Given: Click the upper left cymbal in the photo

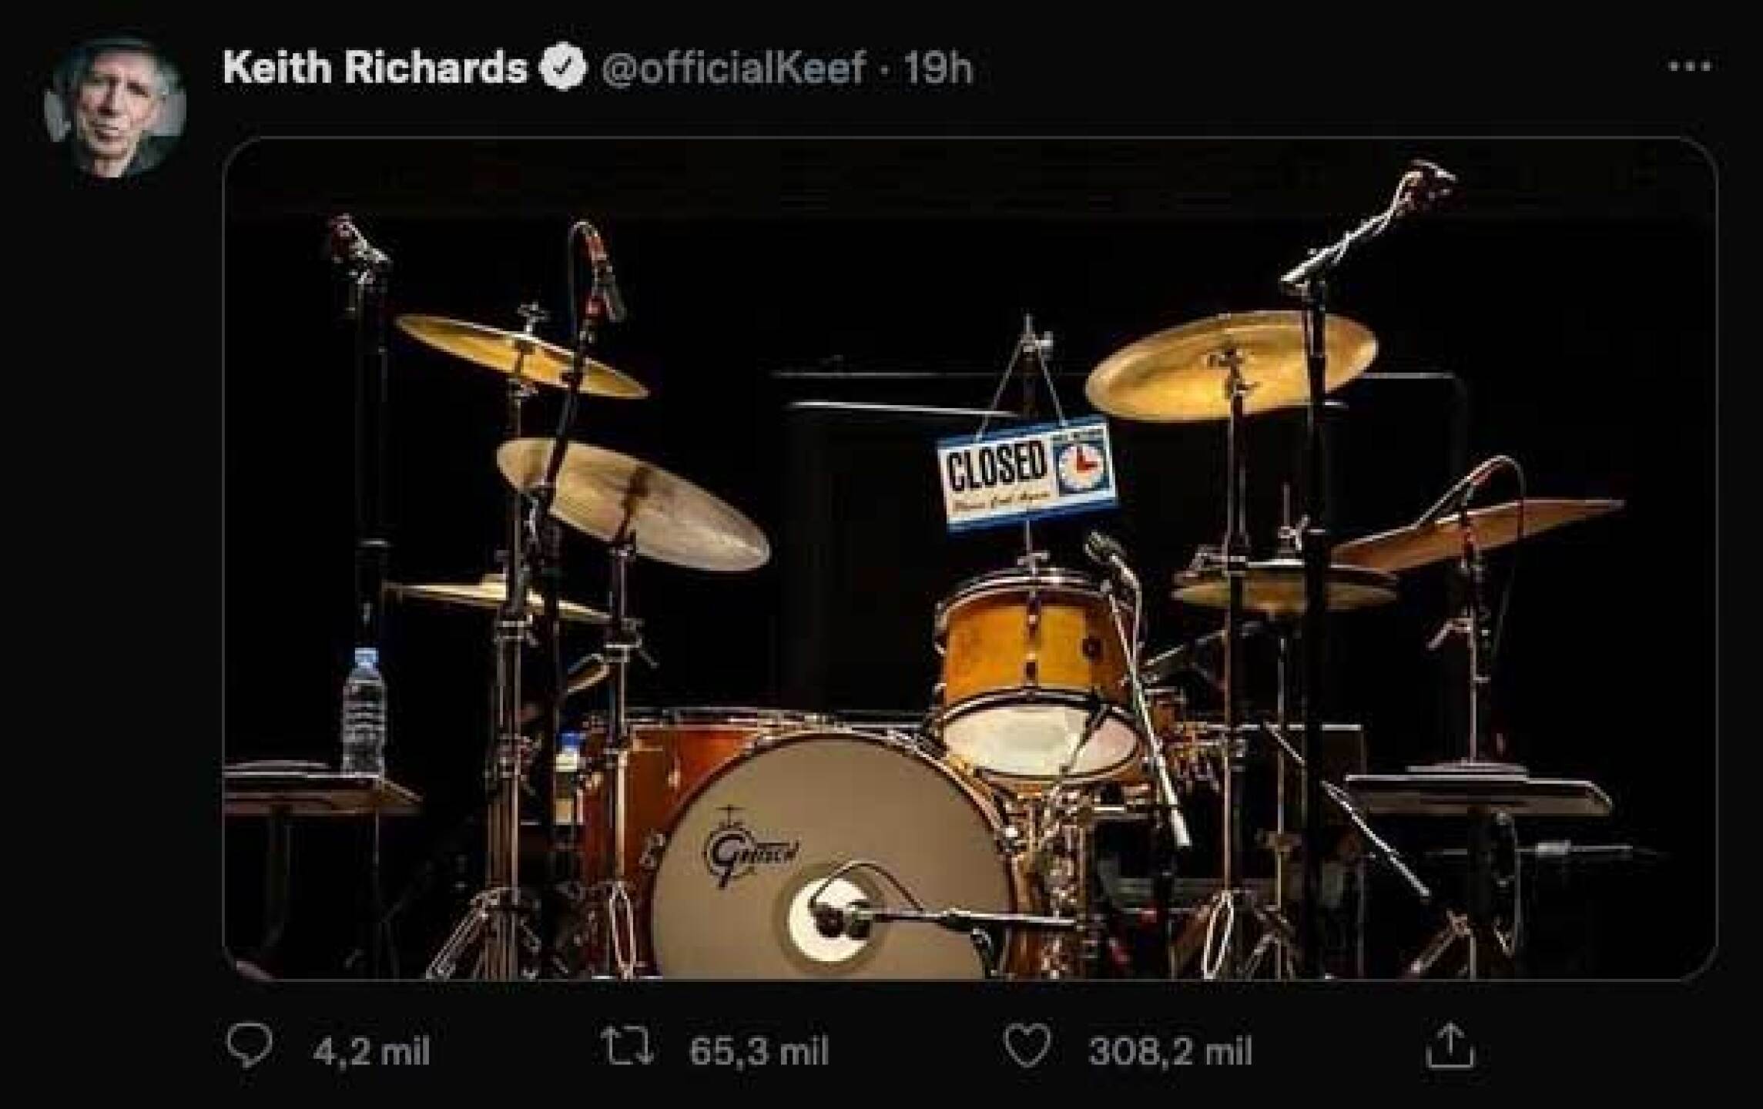Looking at the screenshot, I should (x=521, y=354).
